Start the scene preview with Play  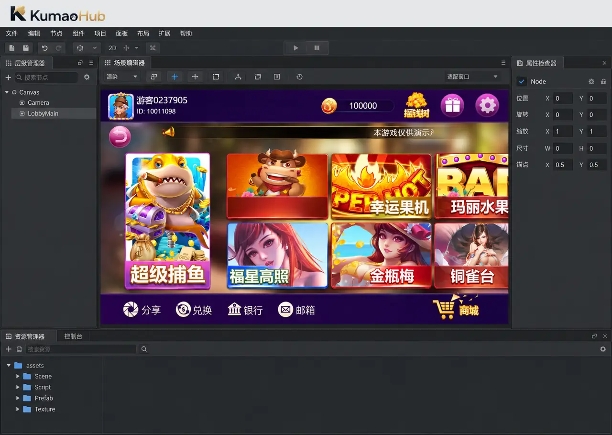[x=296, y=48]
